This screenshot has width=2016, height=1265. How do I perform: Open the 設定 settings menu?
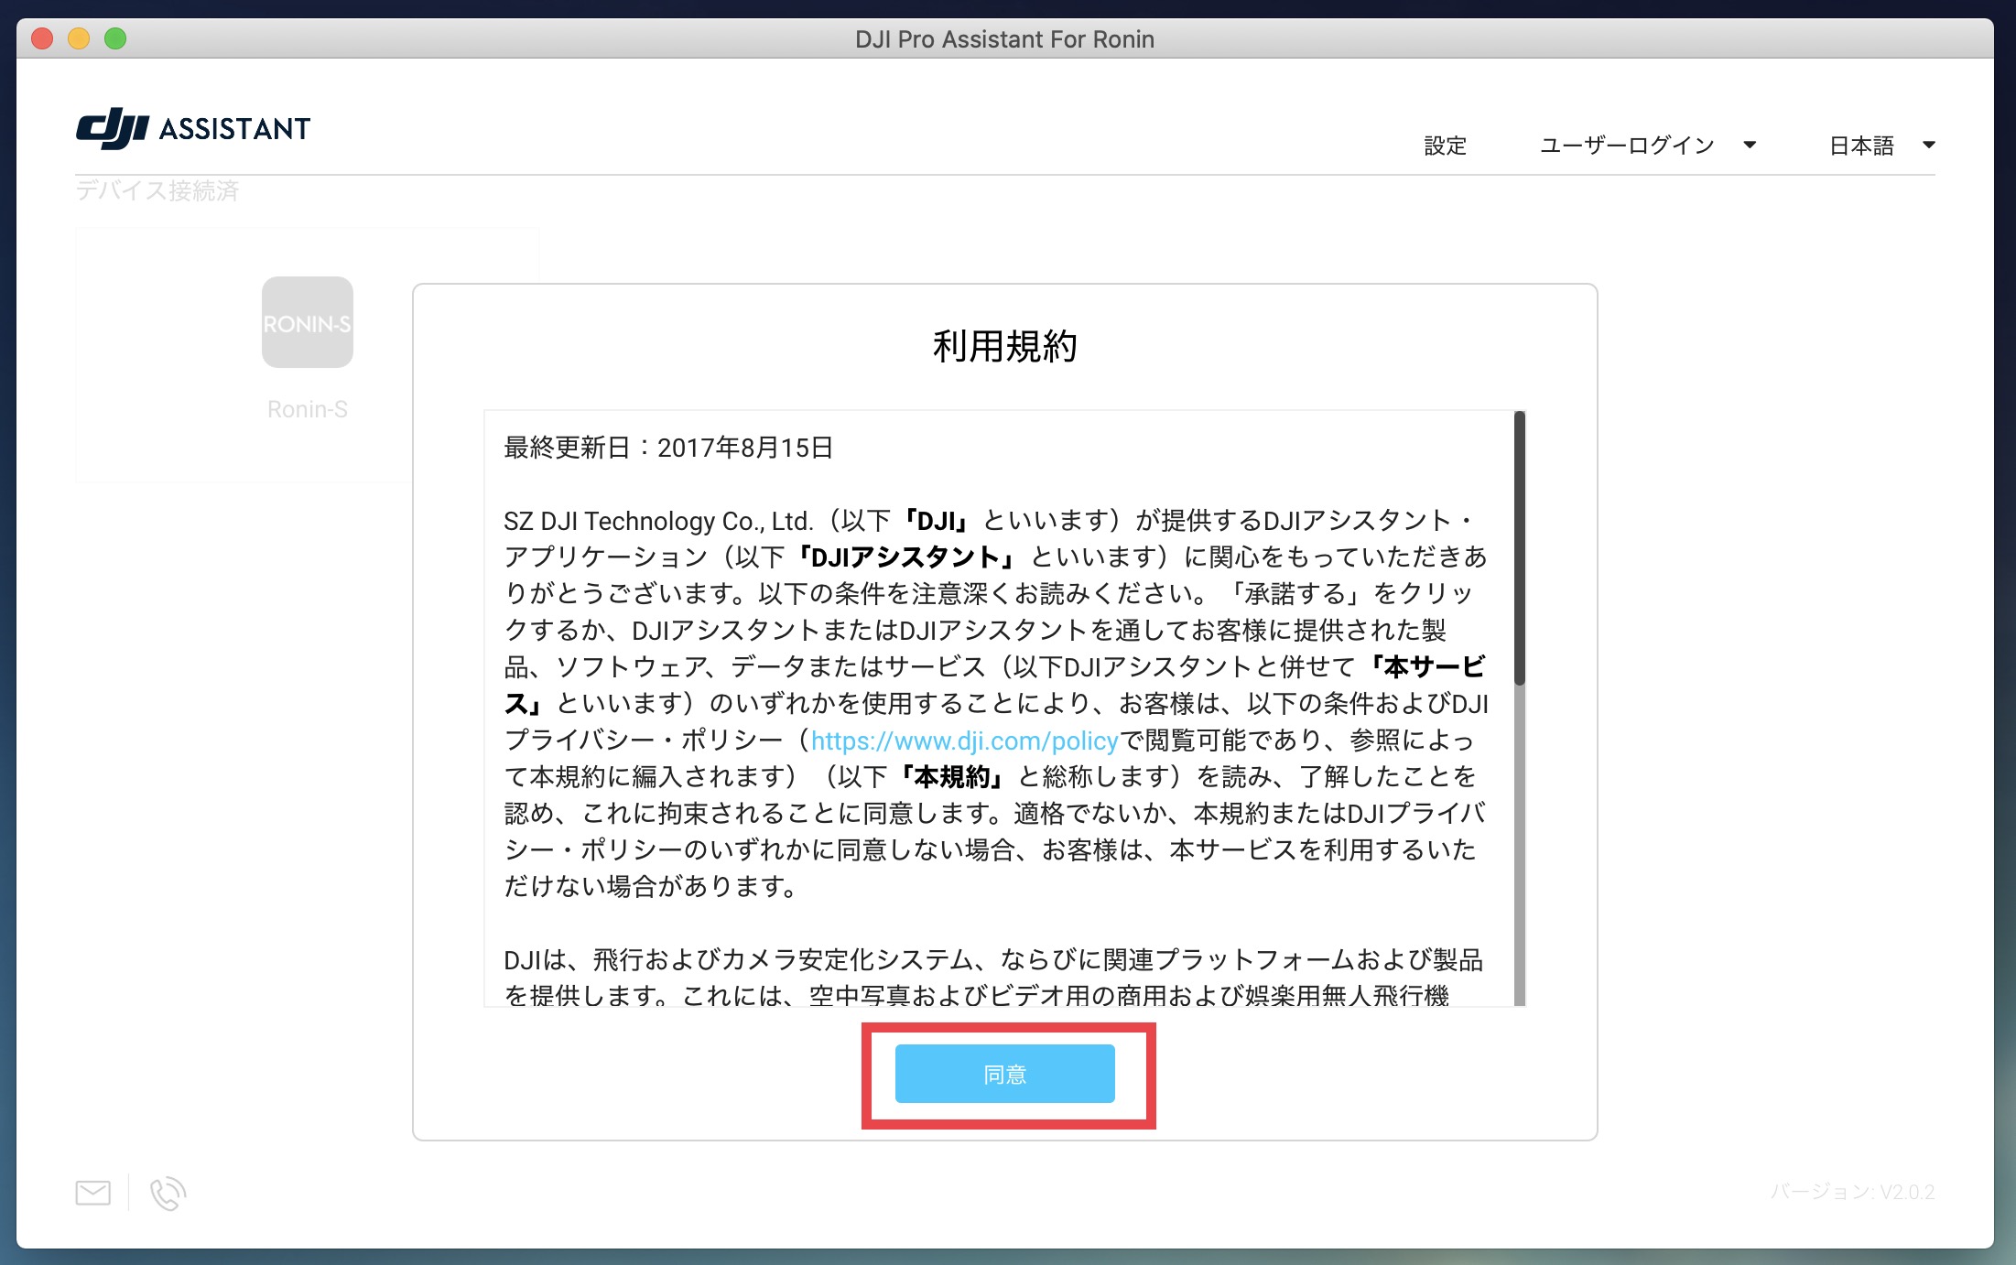[1445, 146]
